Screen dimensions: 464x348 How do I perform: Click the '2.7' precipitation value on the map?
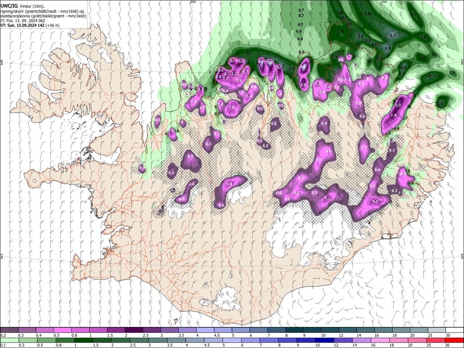tap(402, 74)
